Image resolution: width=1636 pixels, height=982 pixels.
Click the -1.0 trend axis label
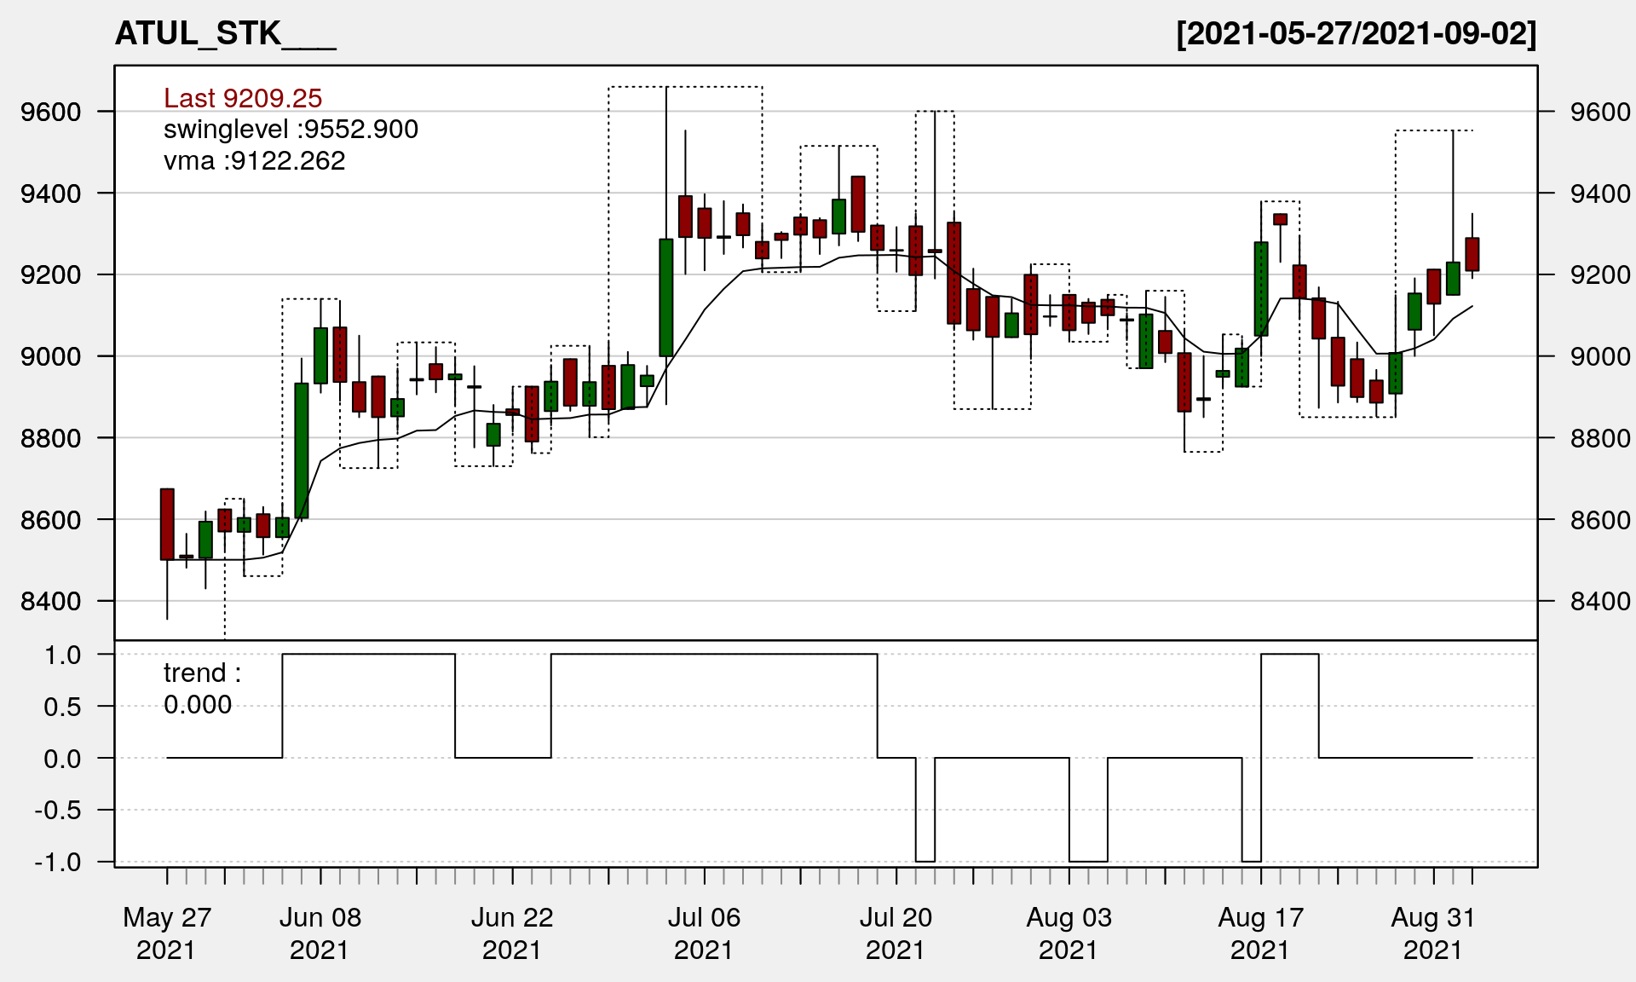click(58, 862)
